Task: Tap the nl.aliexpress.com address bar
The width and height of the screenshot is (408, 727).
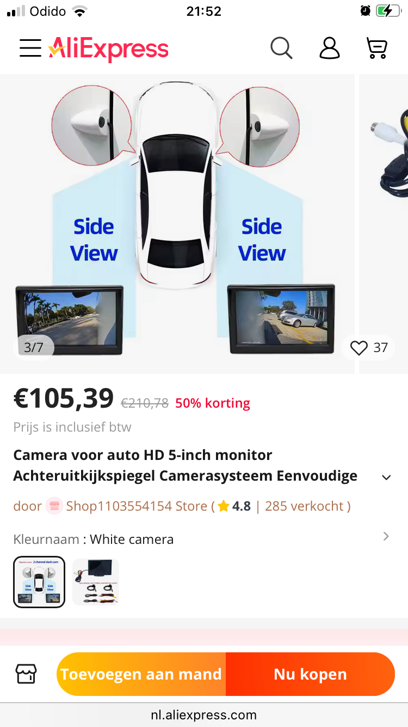Action: (x=204, y=714)
